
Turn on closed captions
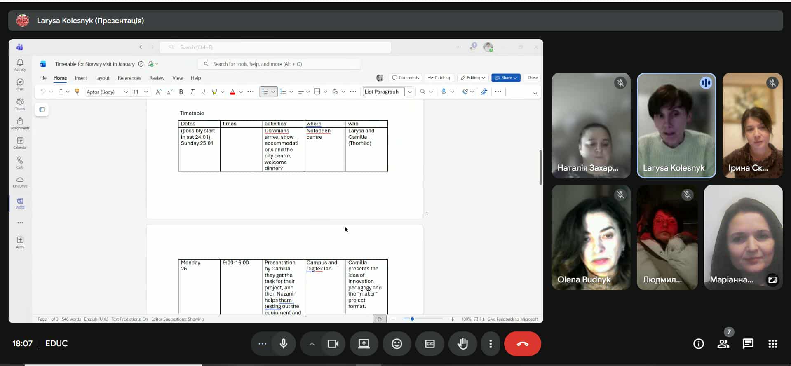430,344
